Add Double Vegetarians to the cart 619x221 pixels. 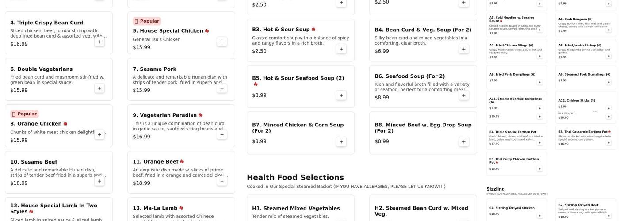(99, 88)
